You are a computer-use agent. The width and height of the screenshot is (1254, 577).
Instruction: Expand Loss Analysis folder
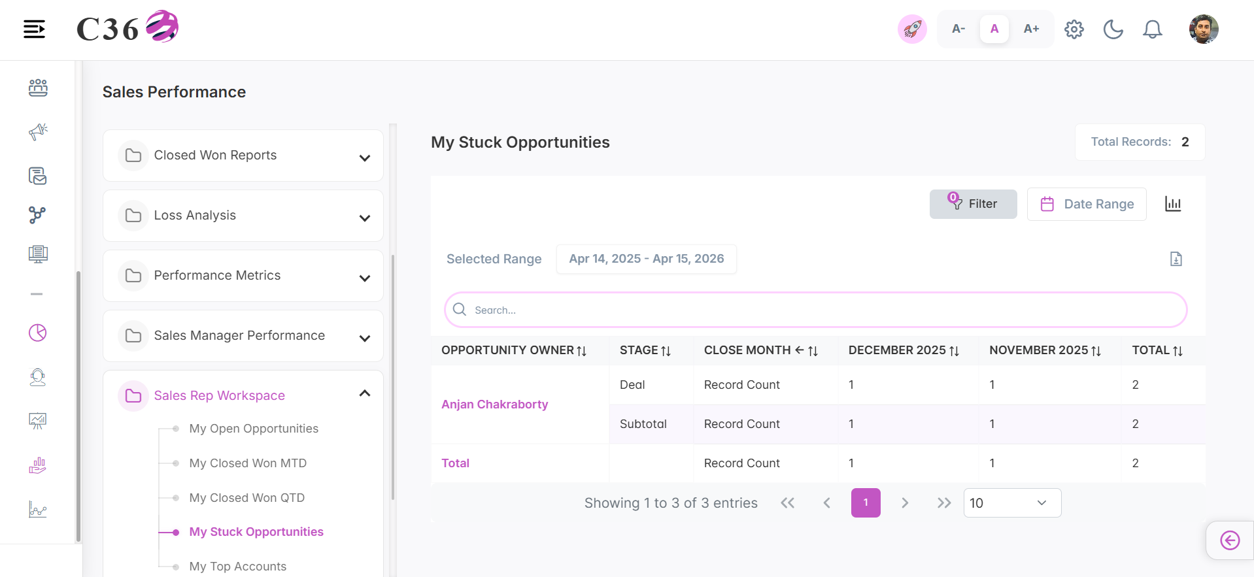click(243, 216)
